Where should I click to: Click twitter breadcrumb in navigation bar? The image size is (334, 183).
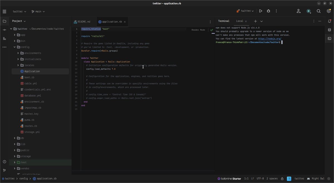click(8, 179)
